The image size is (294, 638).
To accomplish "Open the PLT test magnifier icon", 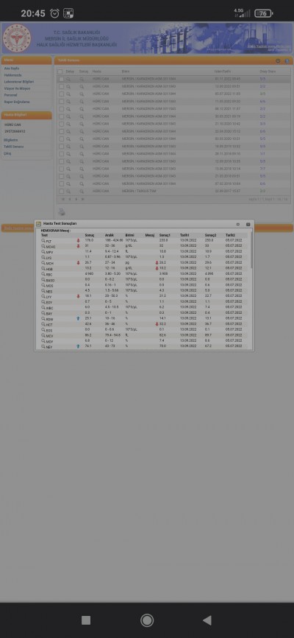I will [43, 242].
